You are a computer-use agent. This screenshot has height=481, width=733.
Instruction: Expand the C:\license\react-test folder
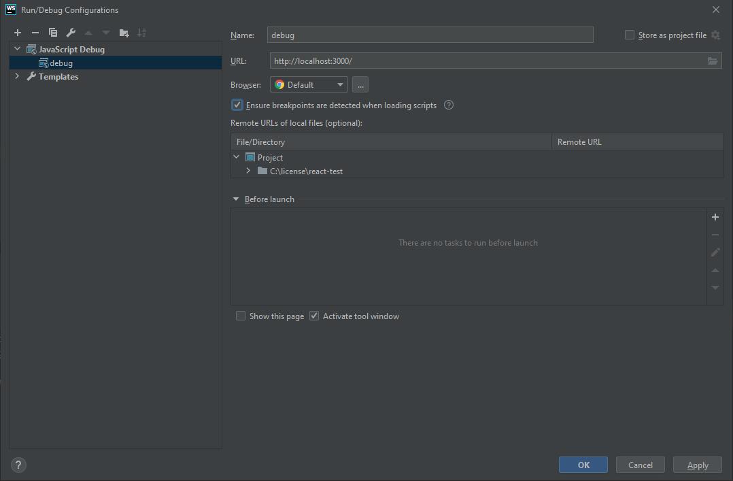click(x=248, y=171)
